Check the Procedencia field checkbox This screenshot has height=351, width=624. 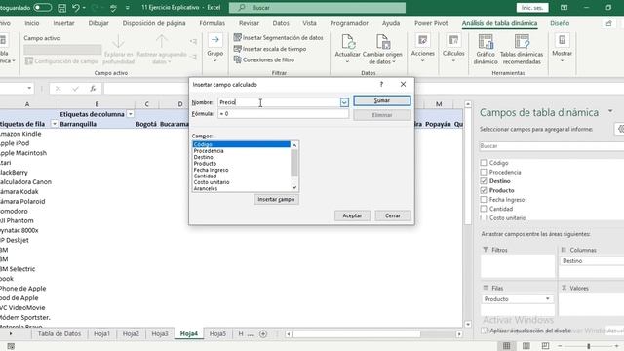(484, 172)
